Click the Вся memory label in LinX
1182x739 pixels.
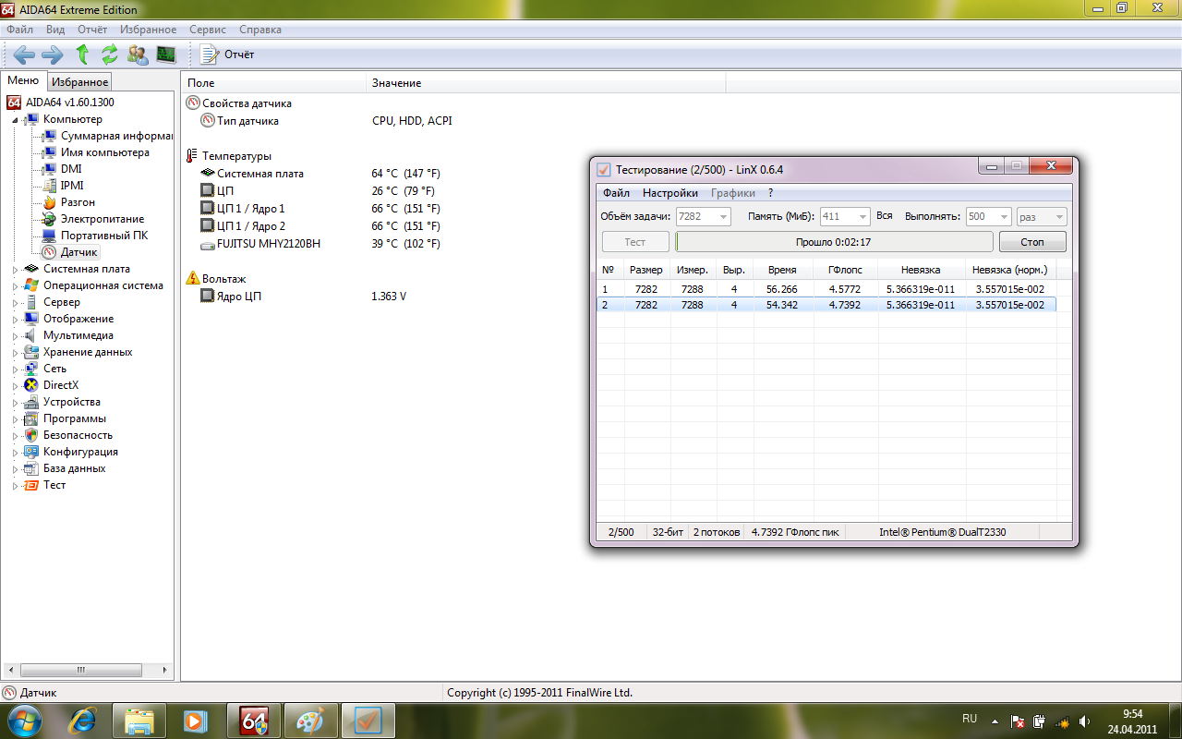coord(884,216)
